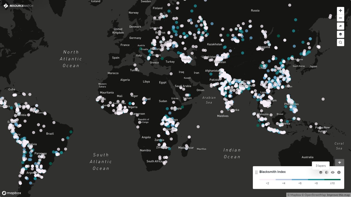This screenshot has width=351, height=197.
Task: Click the Blacksmith Index legend title
Action: [272, 172]
